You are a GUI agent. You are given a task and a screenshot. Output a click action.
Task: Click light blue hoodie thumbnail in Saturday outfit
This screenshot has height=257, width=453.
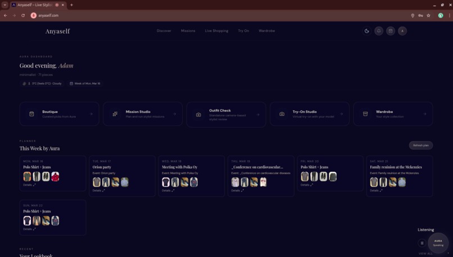[x=402, y=182]
